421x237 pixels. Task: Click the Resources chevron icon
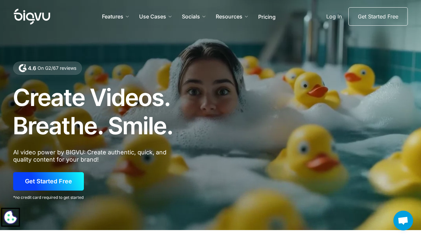coord(246,16)
